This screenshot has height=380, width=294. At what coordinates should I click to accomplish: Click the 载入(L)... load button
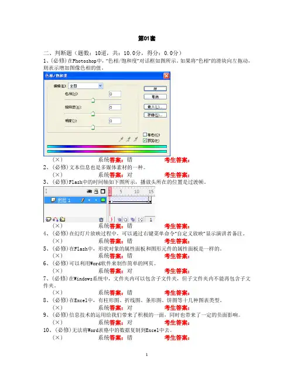click(x=155, y=107)
